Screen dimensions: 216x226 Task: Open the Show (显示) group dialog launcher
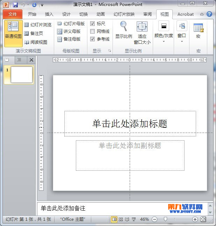coord(109,51)
